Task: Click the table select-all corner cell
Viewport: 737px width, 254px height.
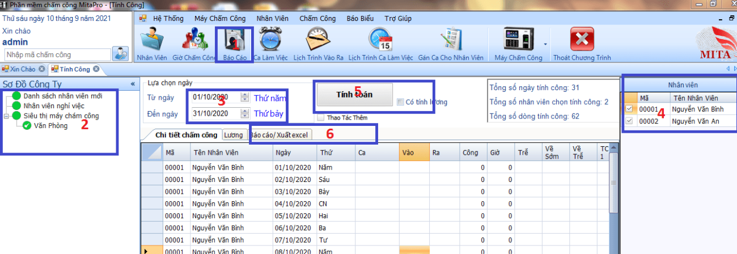Action: (x=151, y=153)
